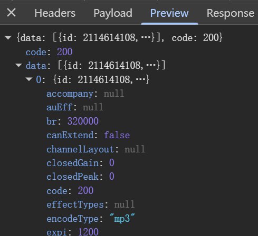
Task: Select the expi: 1200 row
Action: (72, 232)
